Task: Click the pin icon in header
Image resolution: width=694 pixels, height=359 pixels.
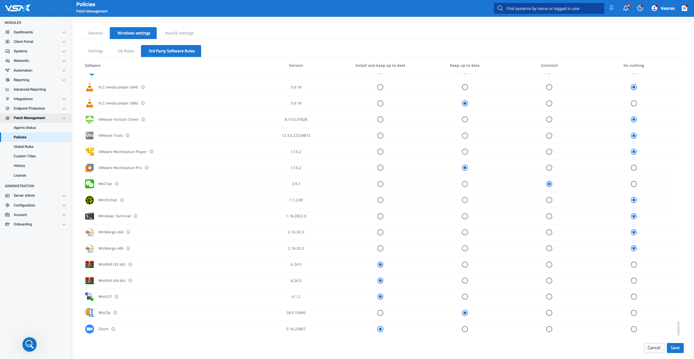Action: (x=611, y=8)
